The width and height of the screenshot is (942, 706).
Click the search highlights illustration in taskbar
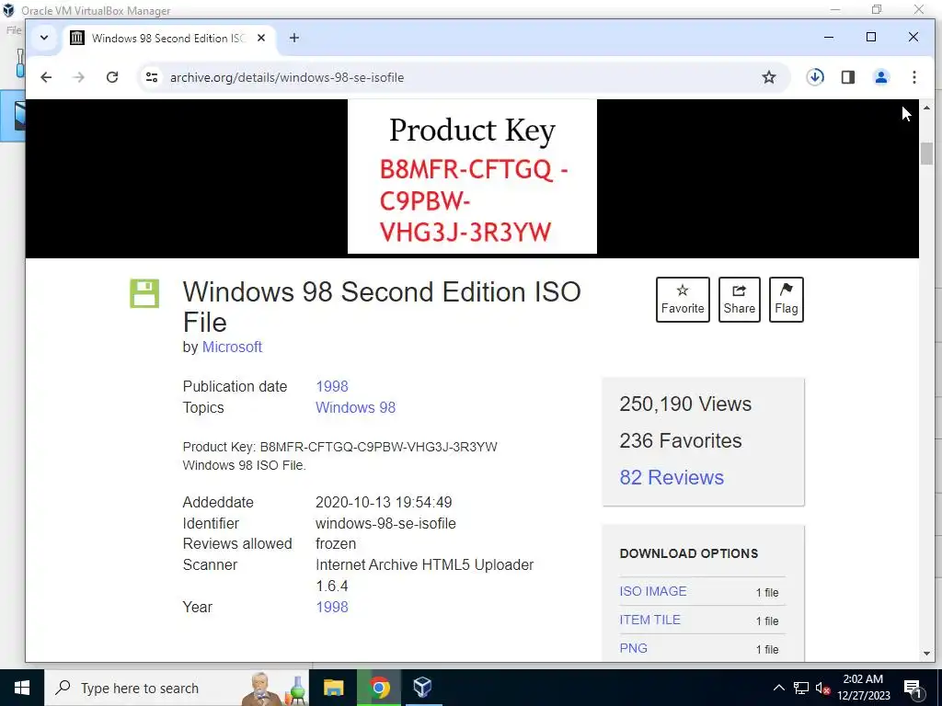[275, 689]
